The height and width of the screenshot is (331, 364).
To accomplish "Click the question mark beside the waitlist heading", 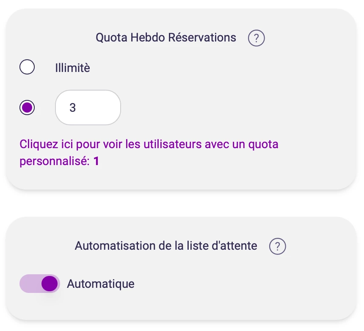I will pyautogui.click(x=278, y=246).
